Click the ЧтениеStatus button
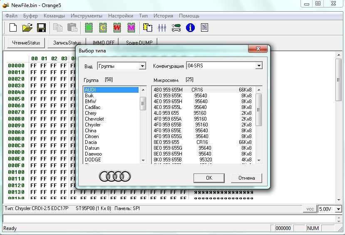This screenshot has height=235, width=345. [x=26, y=43]
